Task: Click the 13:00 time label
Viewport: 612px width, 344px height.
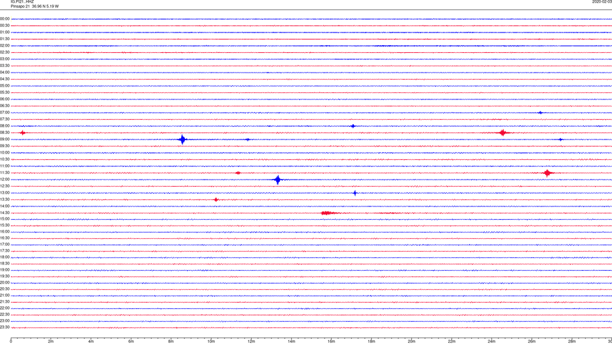Action: point(4,192)
